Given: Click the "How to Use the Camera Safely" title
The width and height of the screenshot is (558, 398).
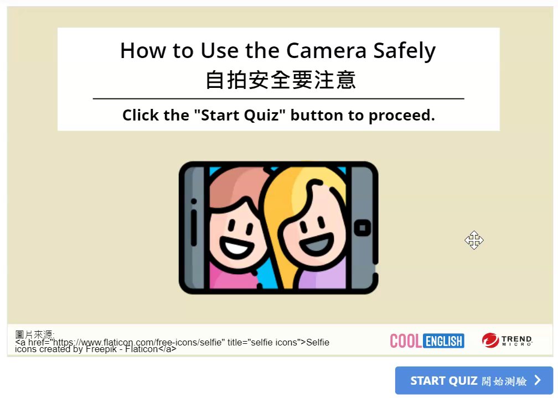Looking at the screenshot, I should click(x=278, y=50).
